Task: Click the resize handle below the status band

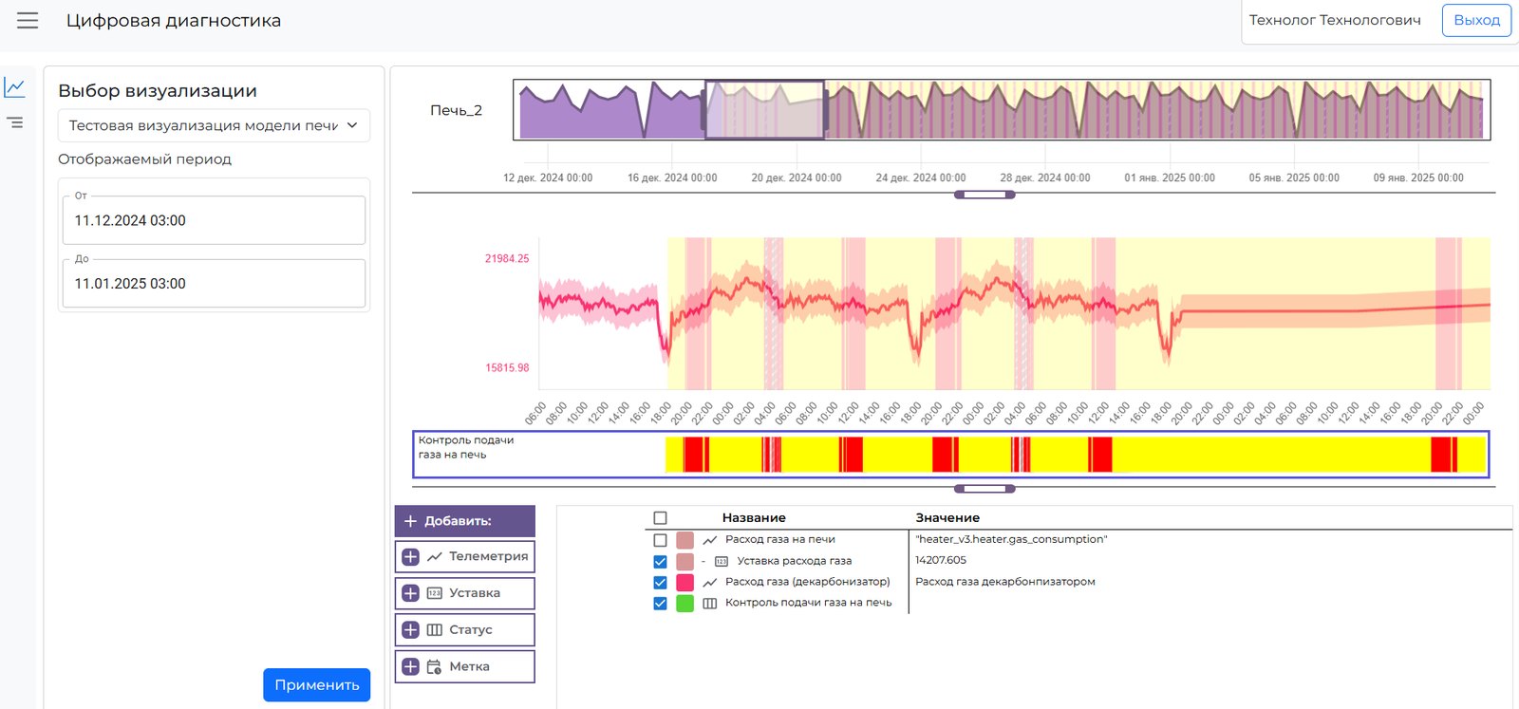Action: click(x=985, y=489)
